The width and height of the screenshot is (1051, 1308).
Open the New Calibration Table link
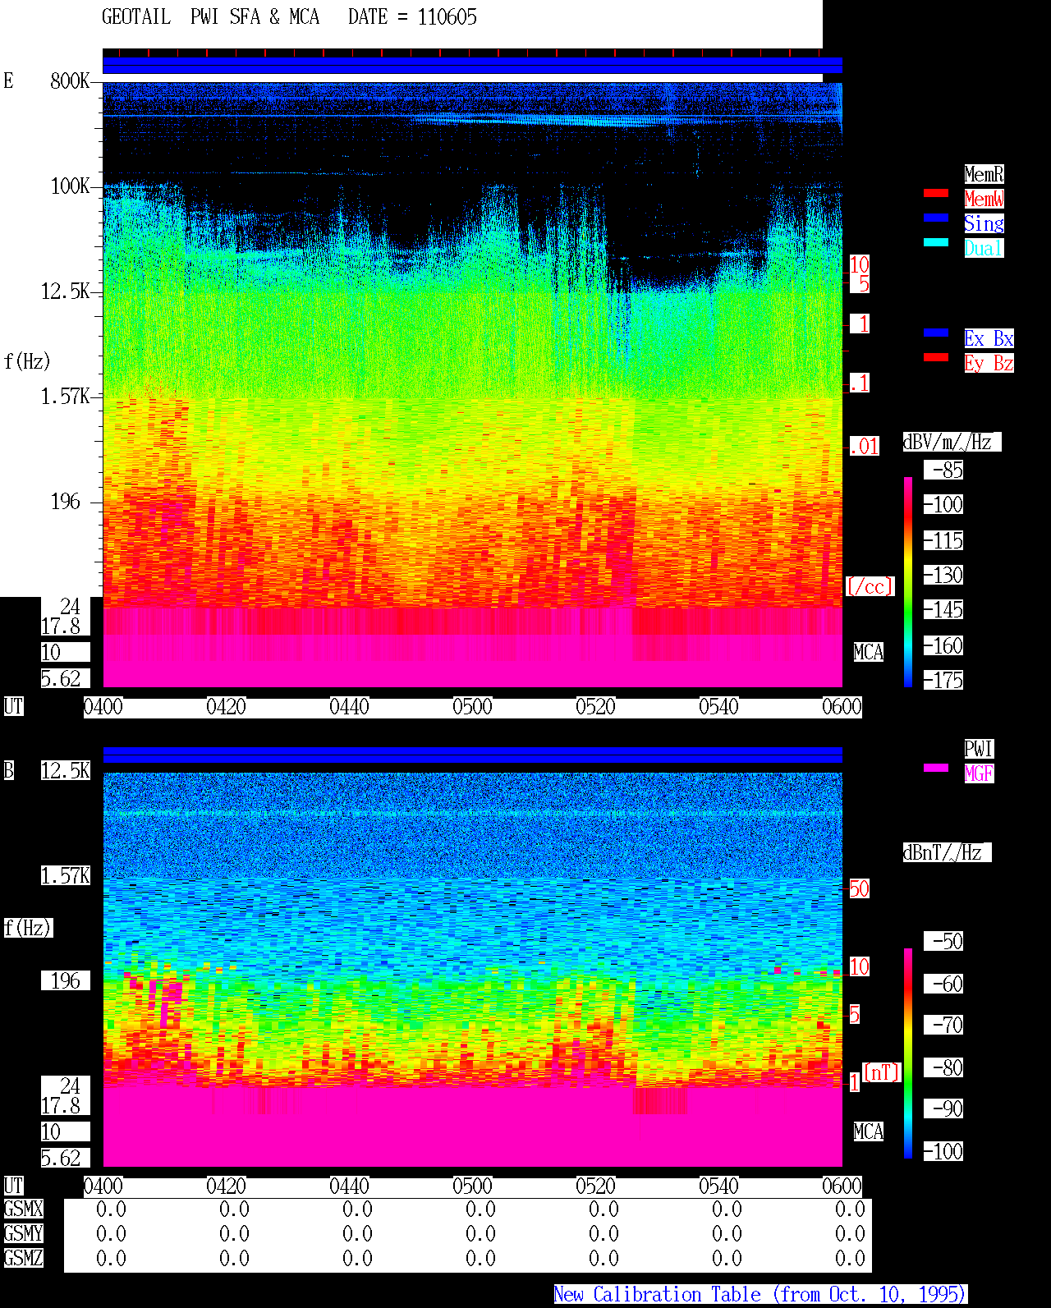point(760,1295)
